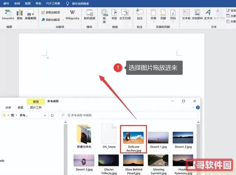
Task: Open the View (视图) tab
Action: (28, 3)
